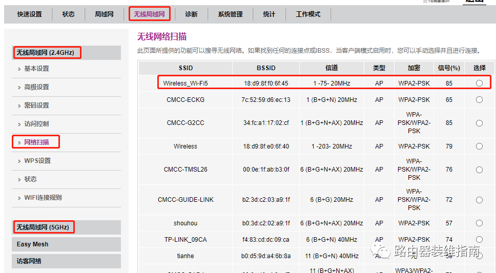Click the CMCC-TMSL26 SSID cell

pyautogui.click(x=185, y=169)
